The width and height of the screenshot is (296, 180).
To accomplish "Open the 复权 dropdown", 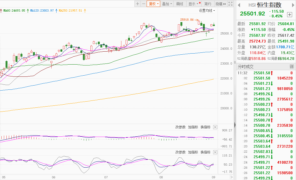I will [153, 4].
